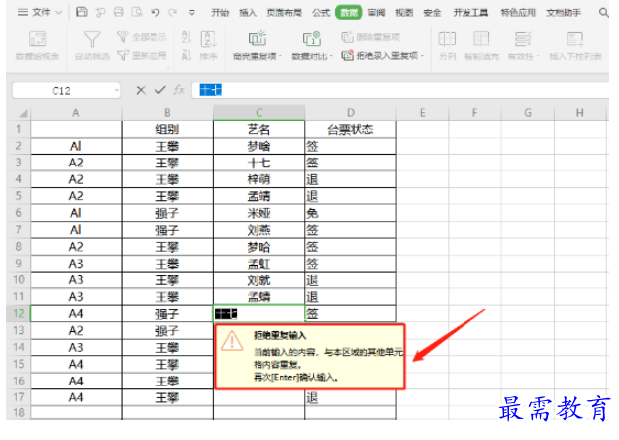Click the Save icon in quick toolbar

click(x=82, y=12)
